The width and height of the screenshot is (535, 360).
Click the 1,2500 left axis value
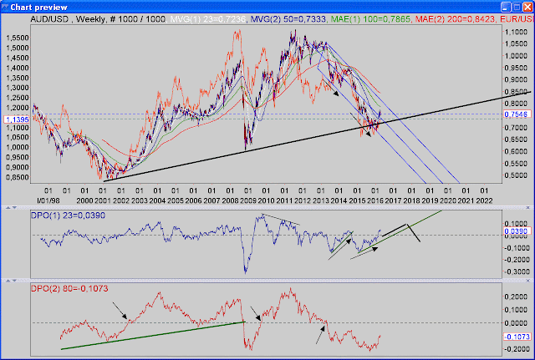tap(18, 98)
